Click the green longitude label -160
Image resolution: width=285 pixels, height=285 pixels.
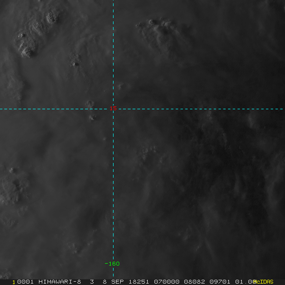point(112,264)
